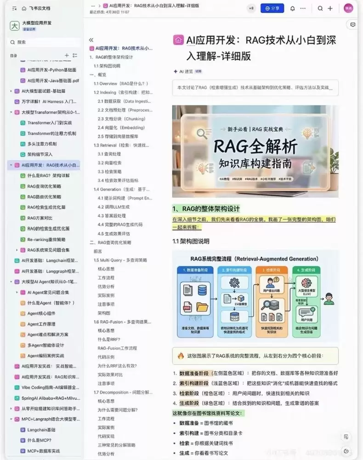This screenshot has width=363, height=460.
Task: Open the more options menu beside bell
Action: pyautogui.click(x=303, y=8)
